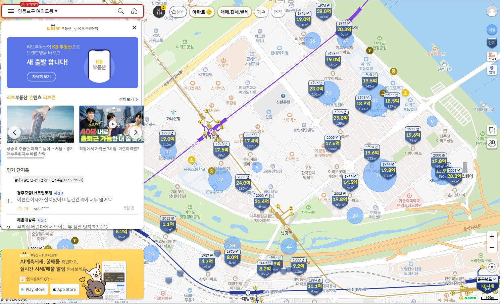Click the search magnifier icon

[x=121, y=11]
